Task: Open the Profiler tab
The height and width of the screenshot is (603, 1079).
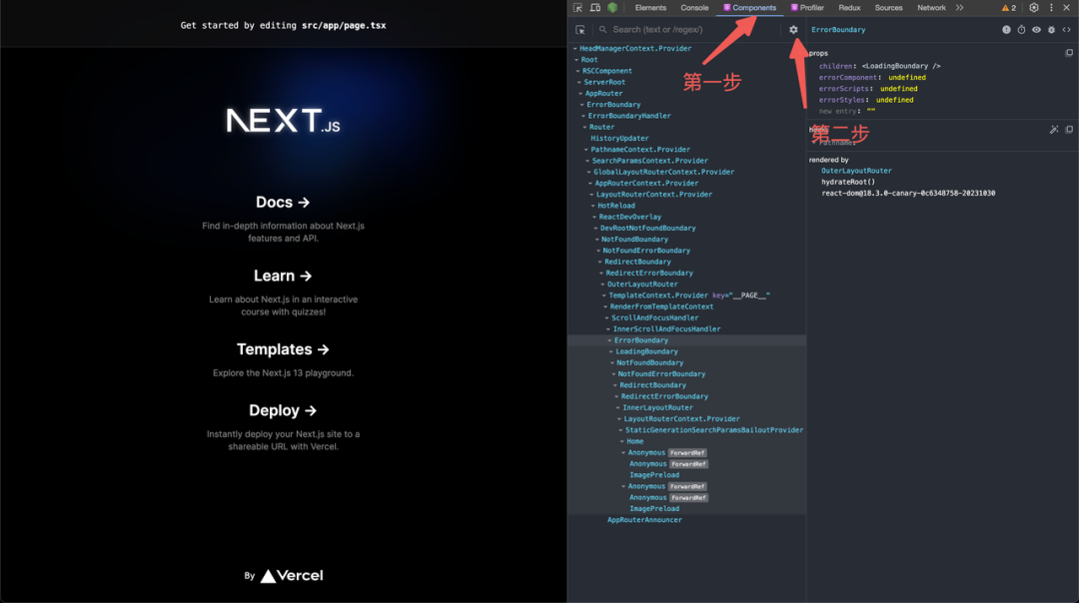Action: 807,8
